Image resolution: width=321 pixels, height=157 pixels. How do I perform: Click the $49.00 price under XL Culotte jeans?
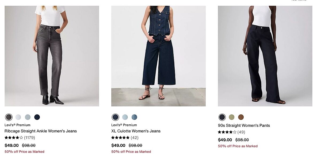point(118,146)
